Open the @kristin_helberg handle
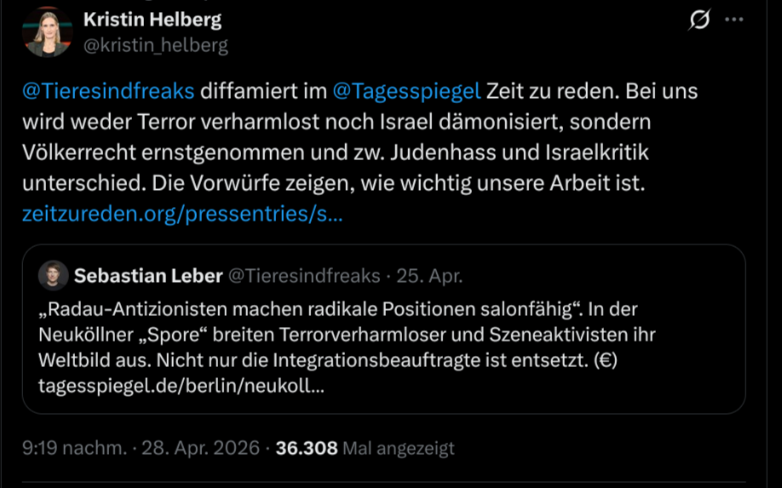782x488 pixels. (156, 45)
